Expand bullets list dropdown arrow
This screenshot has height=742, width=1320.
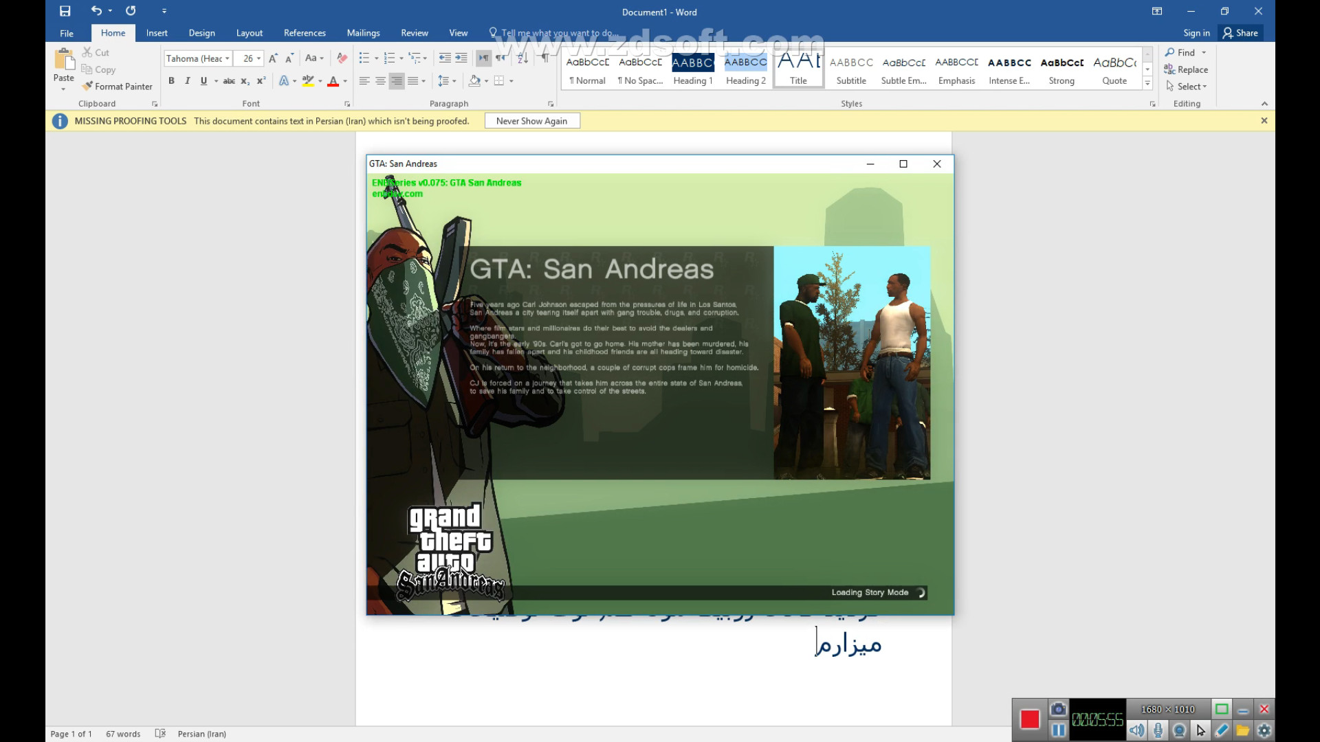pyautogui.click(x=376, y=58)
